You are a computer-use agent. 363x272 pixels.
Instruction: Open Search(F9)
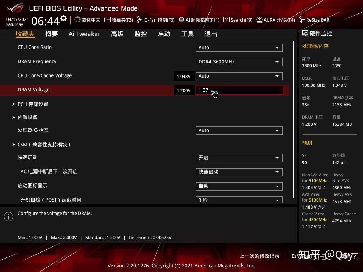[x=238, y=20]
